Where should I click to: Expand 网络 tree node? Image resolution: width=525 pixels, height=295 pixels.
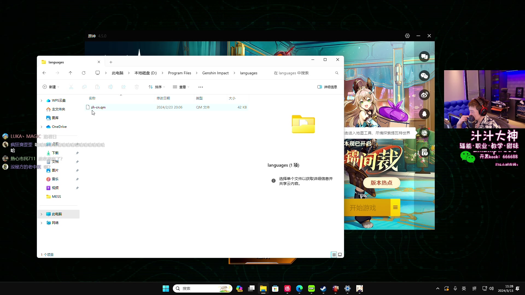pos(42,223)
